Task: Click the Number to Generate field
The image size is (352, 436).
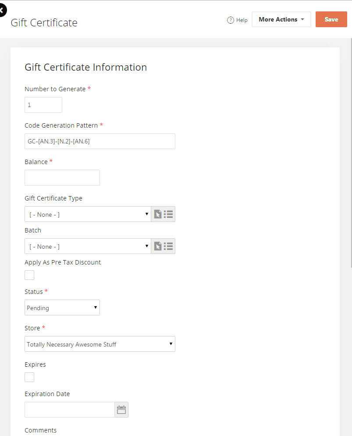Action: [x=43, y=105]
